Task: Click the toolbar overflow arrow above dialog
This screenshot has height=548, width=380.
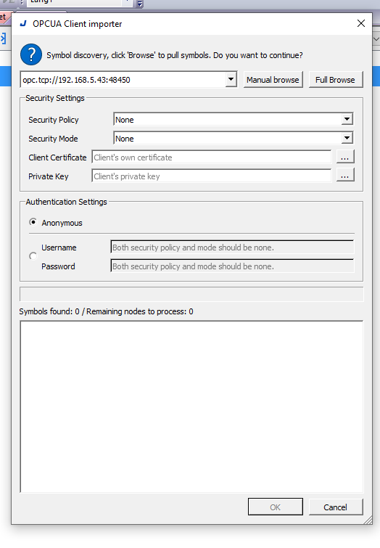Action: pyautogui.click(x=140, y=4)
